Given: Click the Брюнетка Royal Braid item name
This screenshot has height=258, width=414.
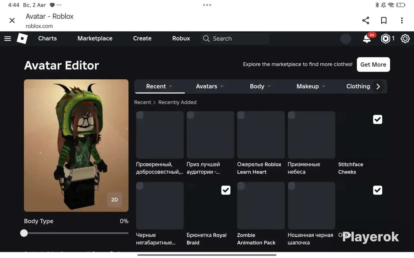Looking at the screenshot, I should 207,239.
